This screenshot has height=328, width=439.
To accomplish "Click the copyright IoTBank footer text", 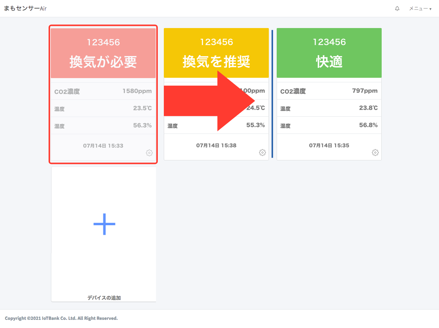I will pyautogui.click(x=61, y=318).
